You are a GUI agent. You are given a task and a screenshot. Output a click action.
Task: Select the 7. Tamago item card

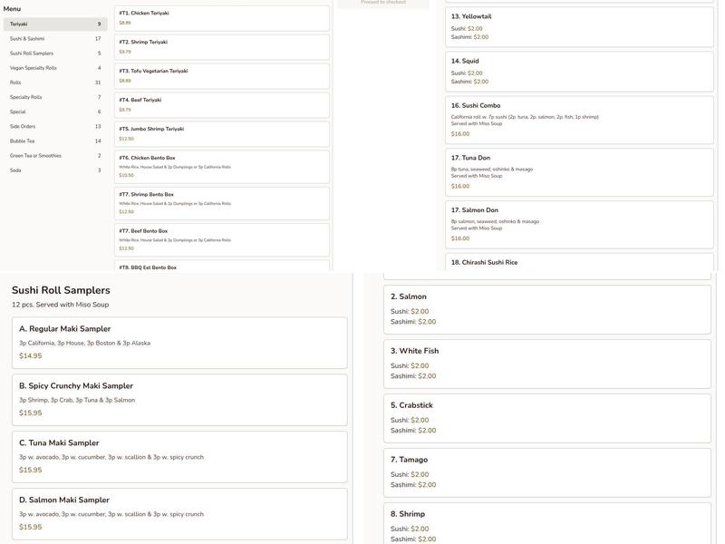[x=547, y=471]
